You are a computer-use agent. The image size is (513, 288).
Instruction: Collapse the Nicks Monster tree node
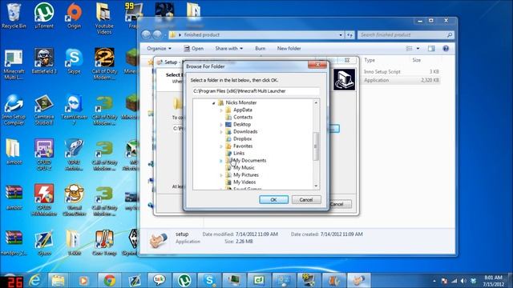214,103
